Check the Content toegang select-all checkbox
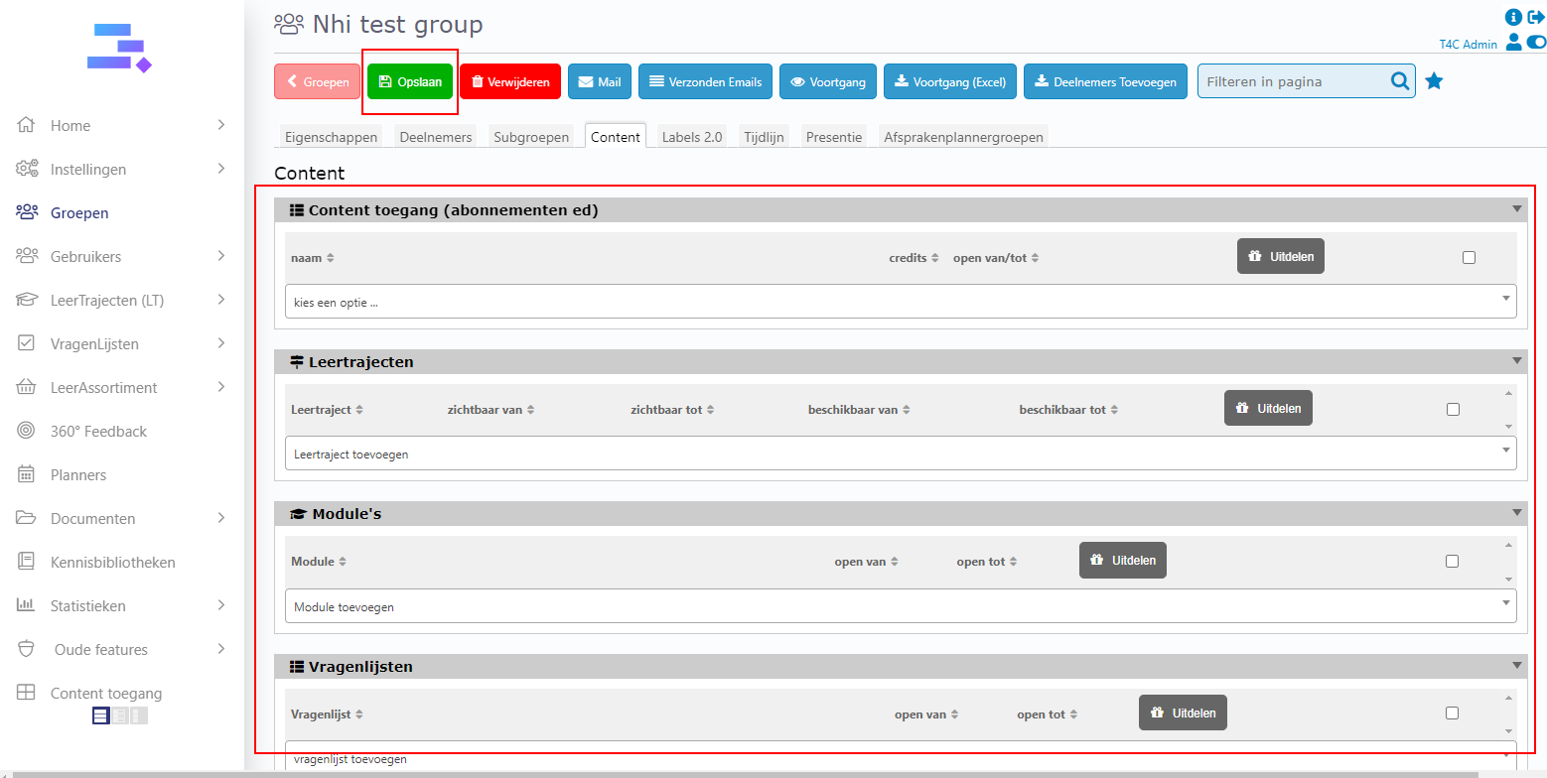1547x778 pixels. (x=1469, y=257)
